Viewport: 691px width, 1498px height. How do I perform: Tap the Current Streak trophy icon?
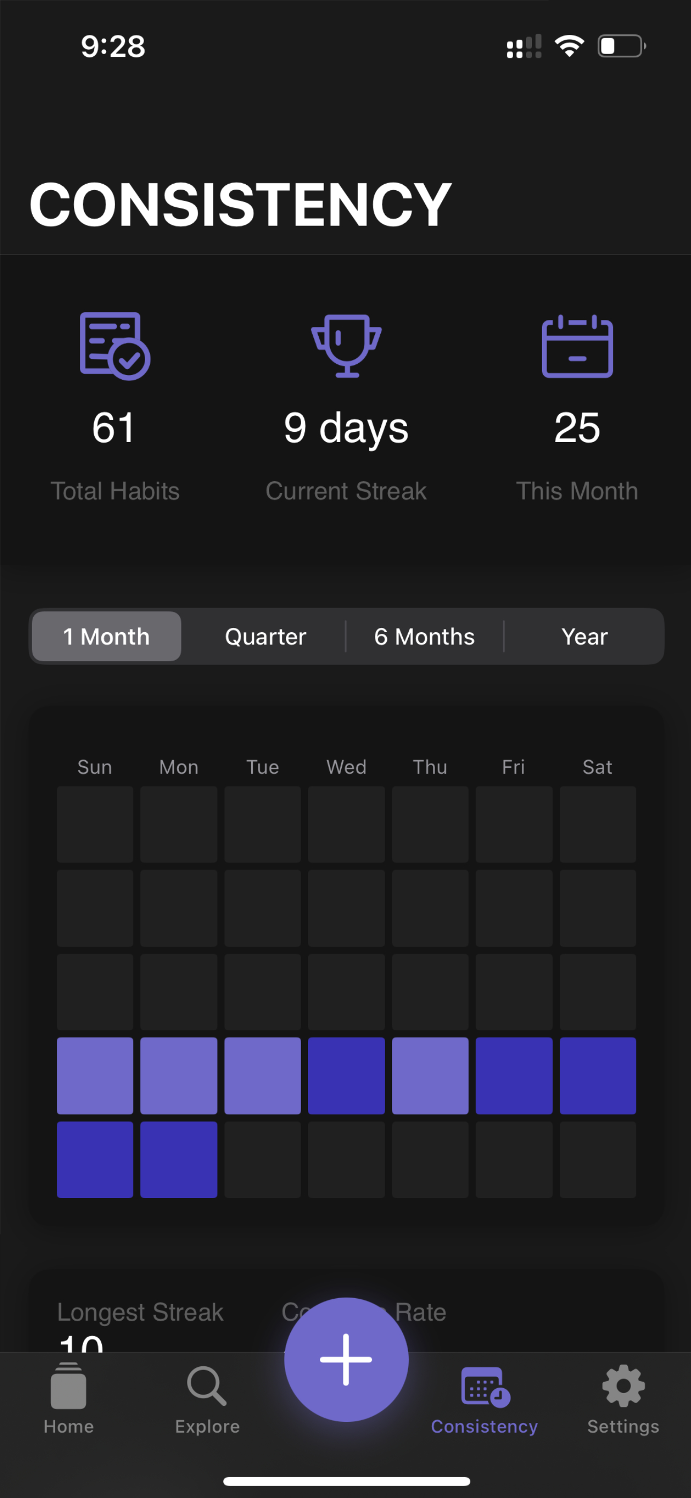coord(346,346)
